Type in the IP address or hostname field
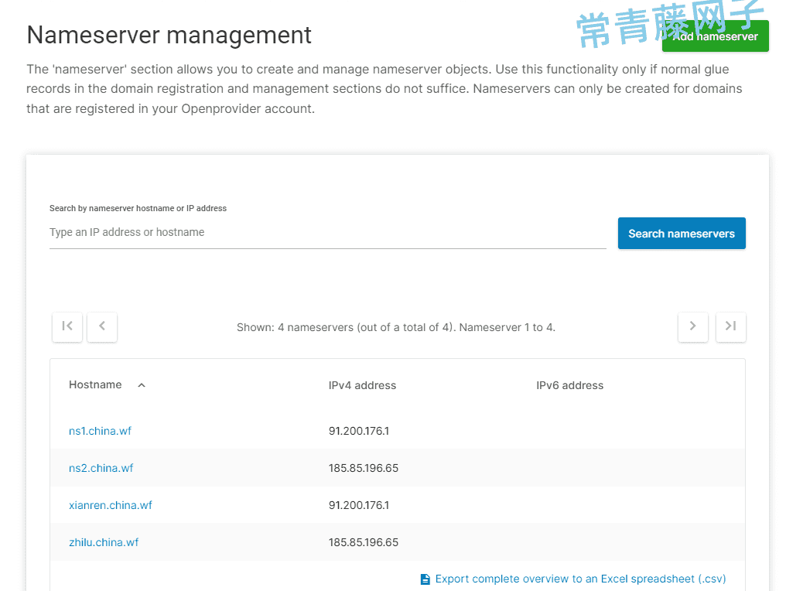This screenshot has width=786, height=591. [x=327, y=233]
